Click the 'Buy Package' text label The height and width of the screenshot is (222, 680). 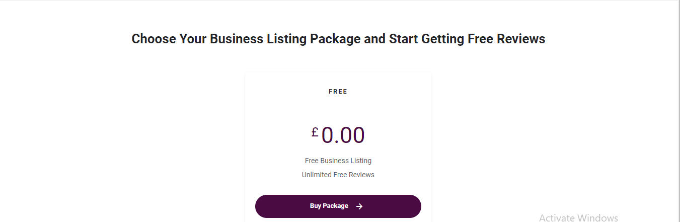(x=329, y=206)
